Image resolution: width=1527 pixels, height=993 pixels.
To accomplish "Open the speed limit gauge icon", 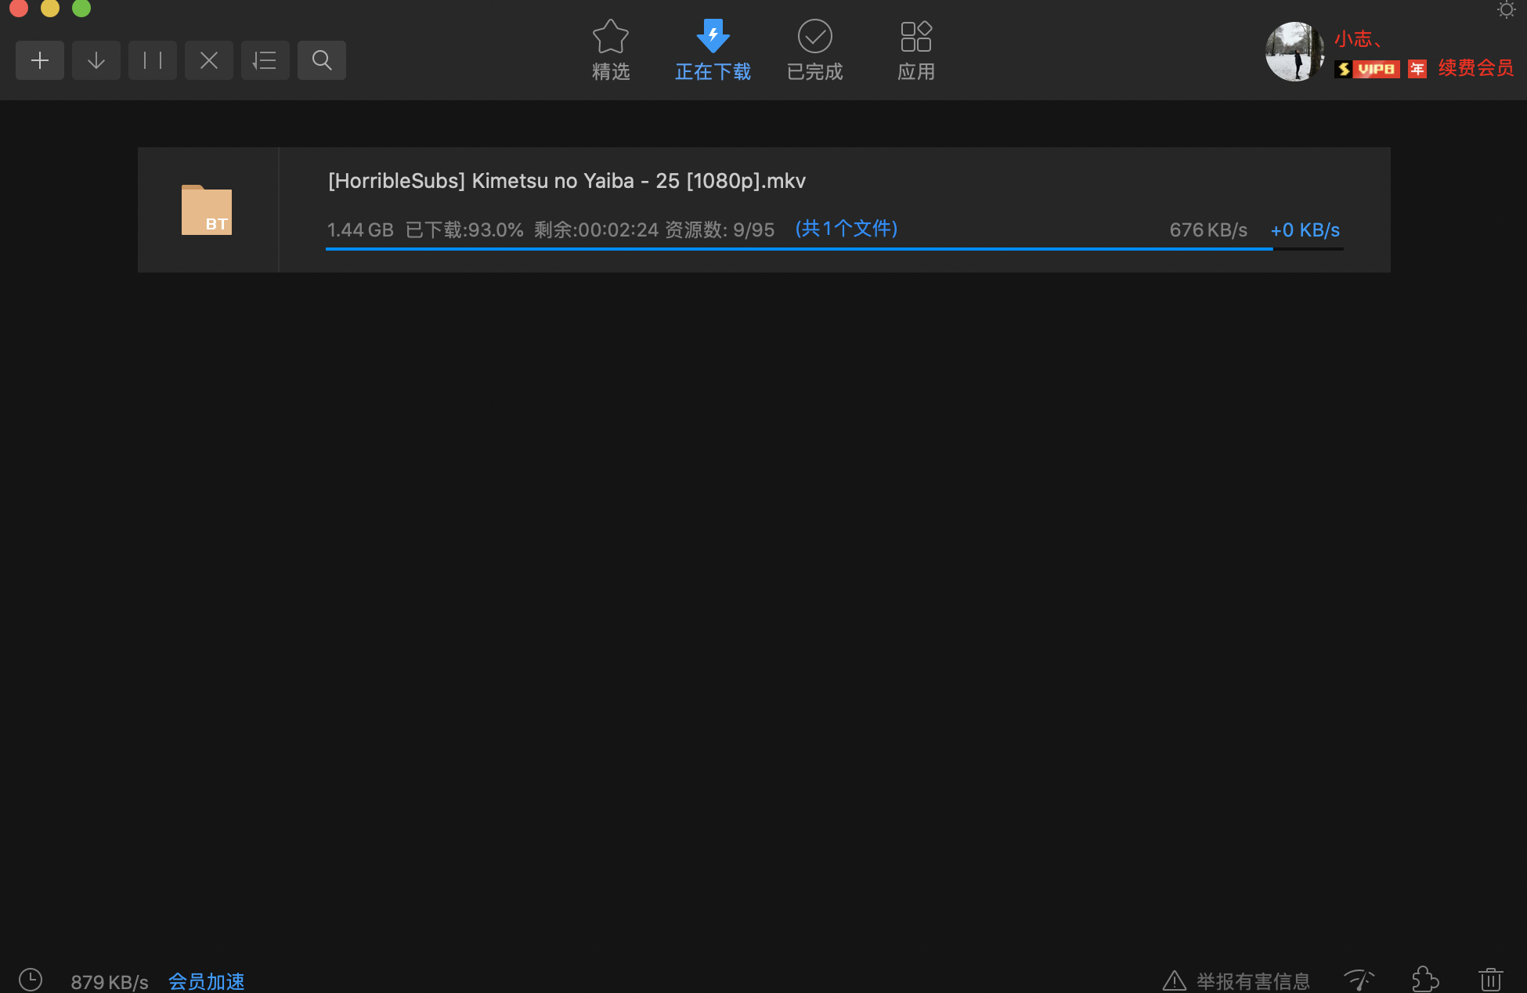I will coord(1359,980).
